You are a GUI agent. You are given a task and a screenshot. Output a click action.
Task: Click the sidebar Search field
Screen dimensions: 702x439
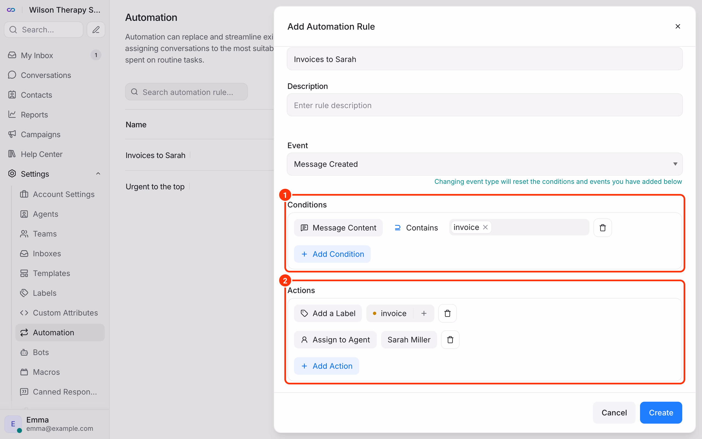point(44,30)
